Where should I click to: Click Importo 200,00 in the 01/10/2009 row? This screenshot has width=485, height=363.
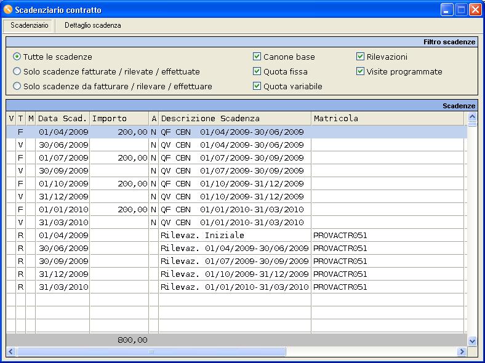[132, 184]
